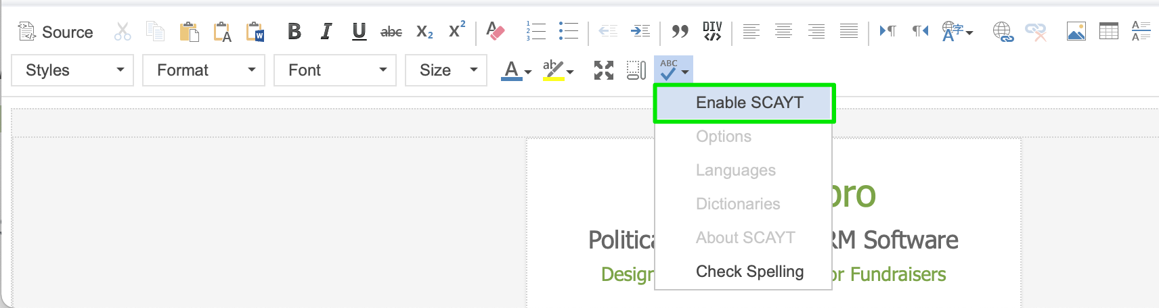Choose Languages in SCAYT menu
1159x308 pixels.
pyautogui.click(x=743, y=170)
